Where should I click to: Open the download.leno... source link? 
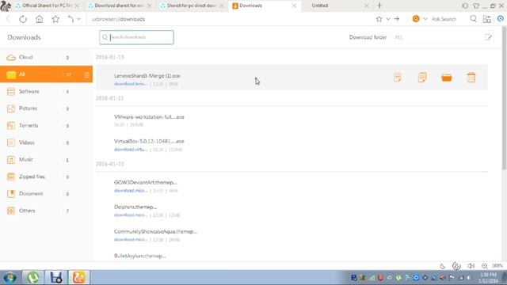point(131,84)
